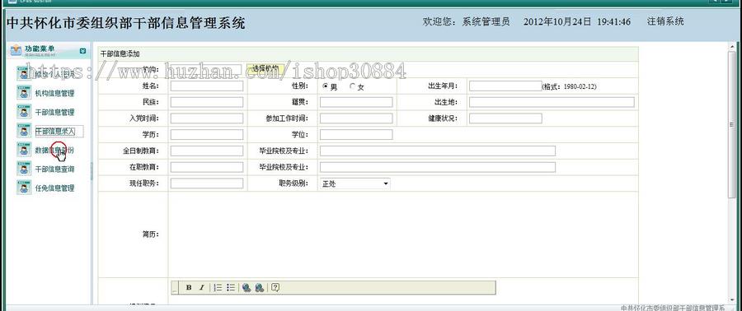The width and height of the screenshot is (742, 311).
Task: Click the sidebar splitter collapse handle
Action: (92, 171)
